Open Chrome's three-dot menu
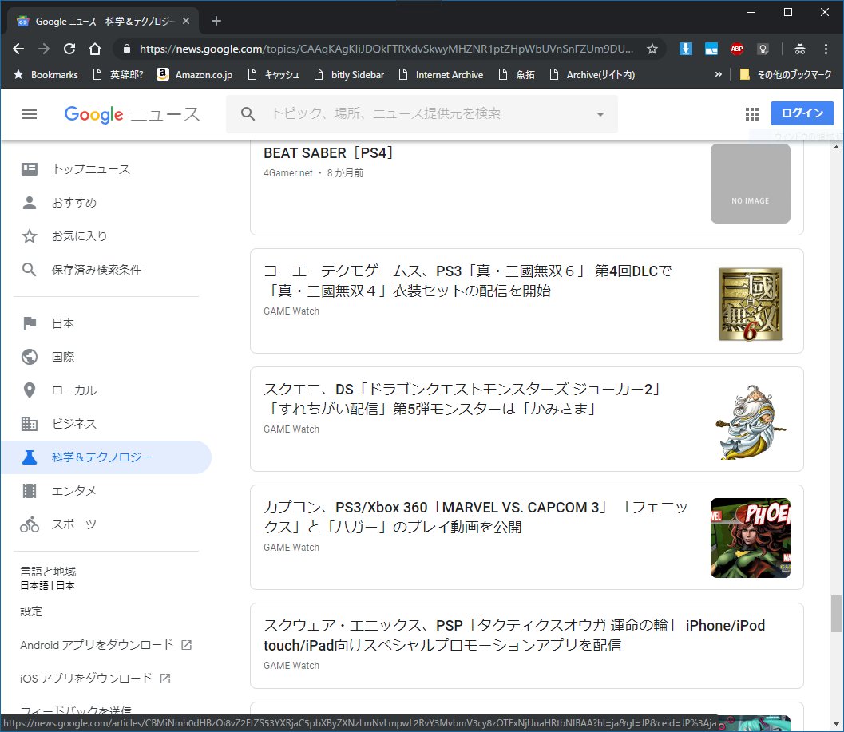844x732 pixels. click(x=826, y=49)
